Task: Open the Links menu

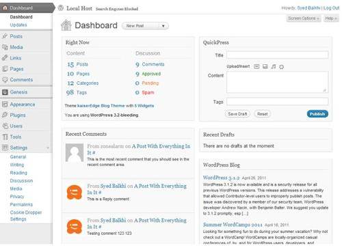Action: point(16,58)
